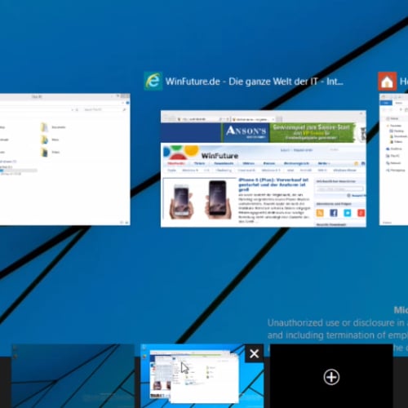Click the search magnifier in File Explorer
The image size is (408, 408).
coord(124,109)
